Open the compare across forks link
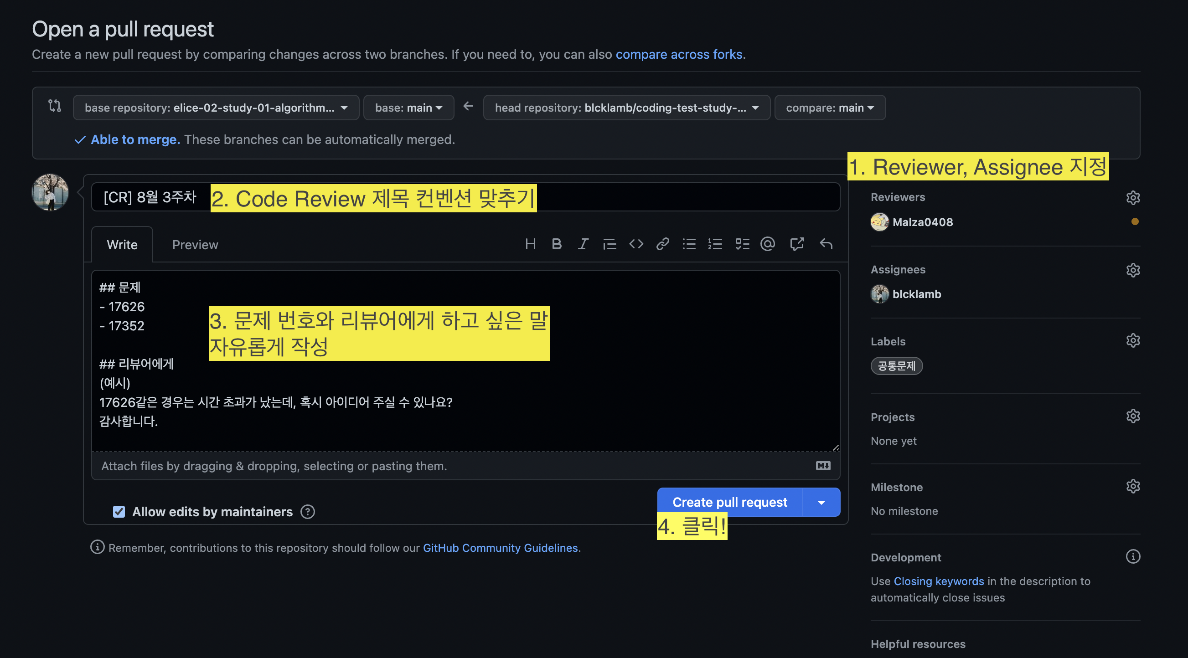The image size is (1188, 658). click(x=679, y=54)
